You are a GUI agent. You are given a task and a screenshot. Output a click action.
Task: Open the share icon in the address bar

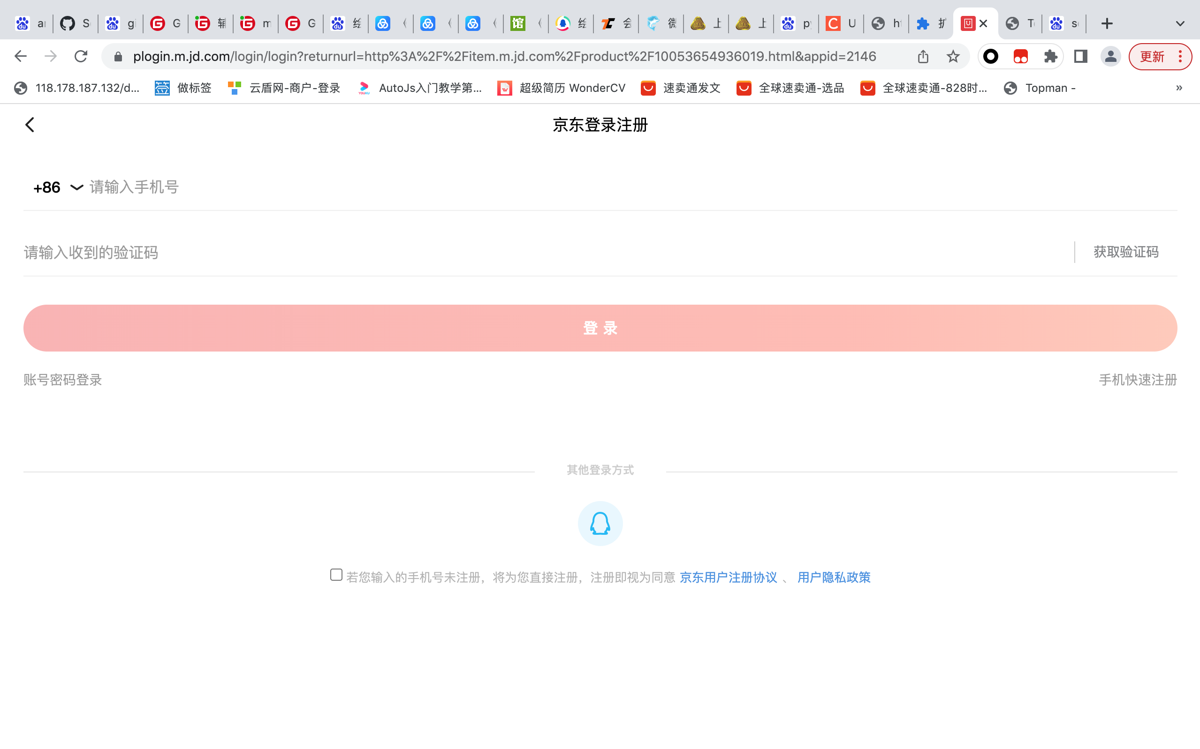tap(922, 56)
